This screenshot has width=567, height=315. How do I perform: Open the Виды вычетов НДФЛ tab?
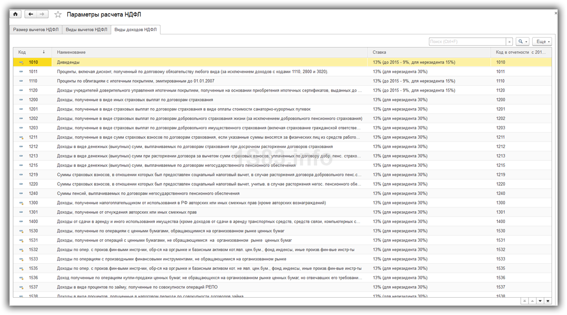[x=86, y=30]
